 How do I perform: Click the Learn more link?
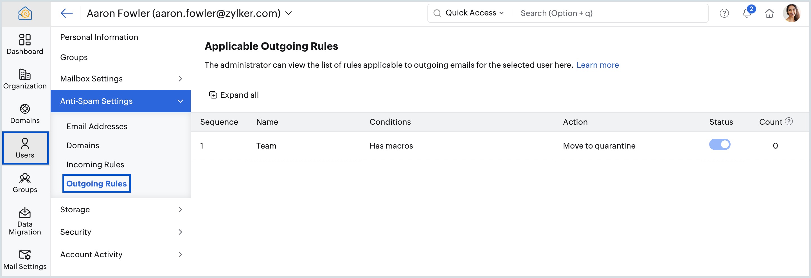point(598,65)
